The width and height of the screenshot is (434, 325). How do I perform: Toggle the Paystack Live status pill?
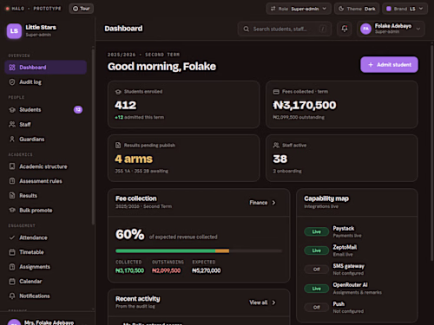(x=317, y=231)
